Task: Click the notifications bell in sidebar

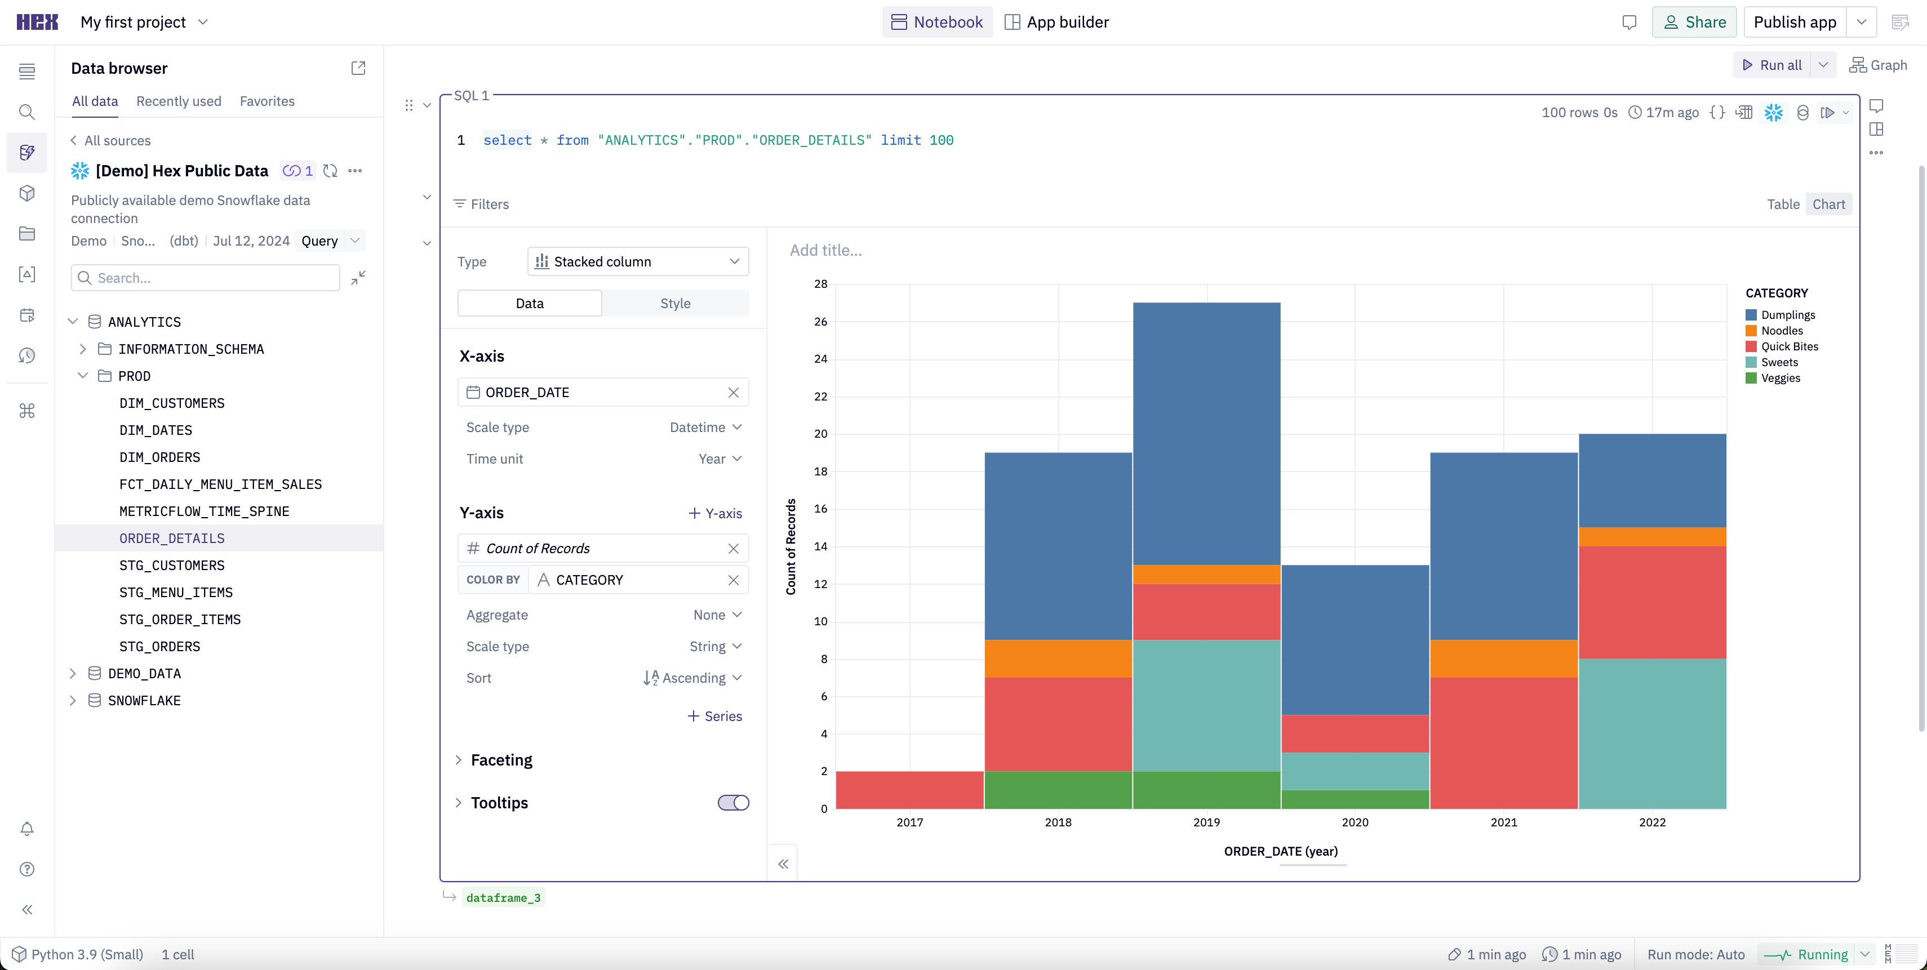Action: pyautogui.click(x=27, y=829)
